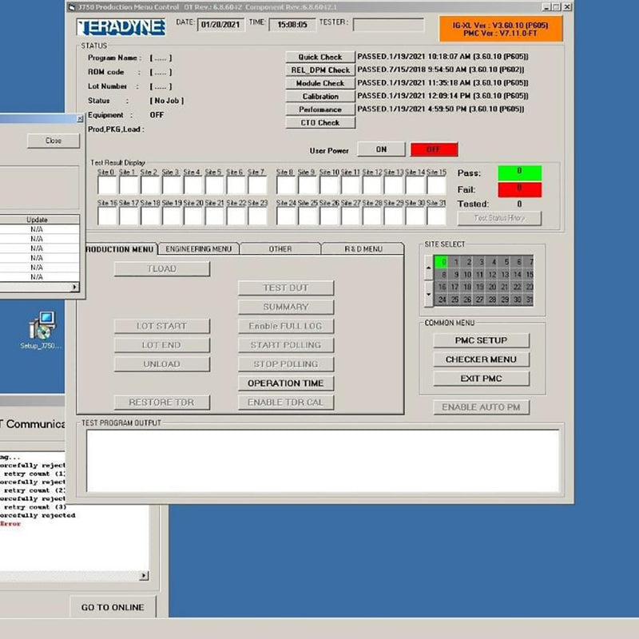Select site 0 in Site Select
Image resolution: width=639 pixels, height=639 pixels.
[x=441, y=262]
